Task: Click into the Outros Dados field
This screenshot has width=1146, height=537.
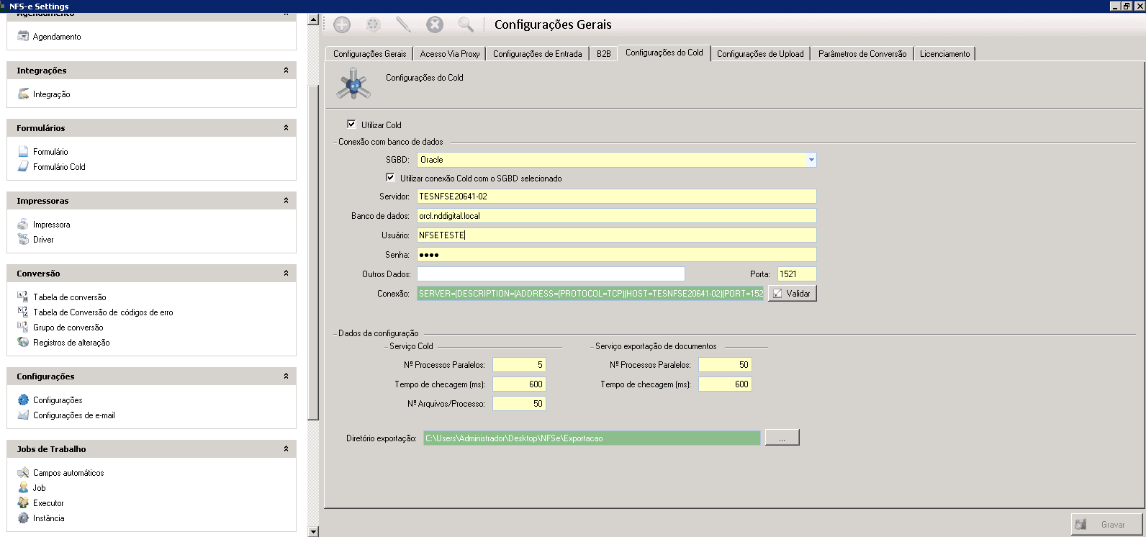Action: pyautogui.click(x=550, y=274)
